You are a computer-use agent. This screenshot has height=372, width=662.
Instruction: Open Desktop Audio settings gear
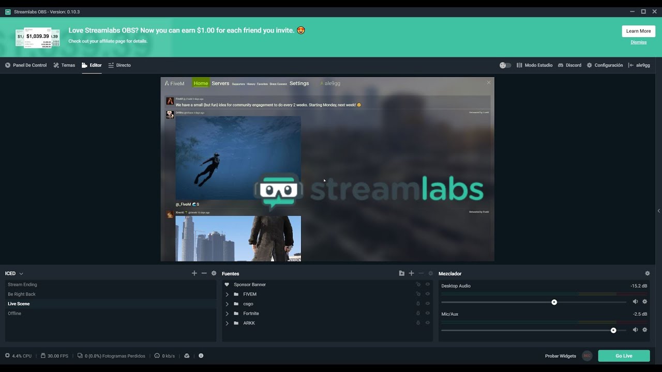point(644,302)
